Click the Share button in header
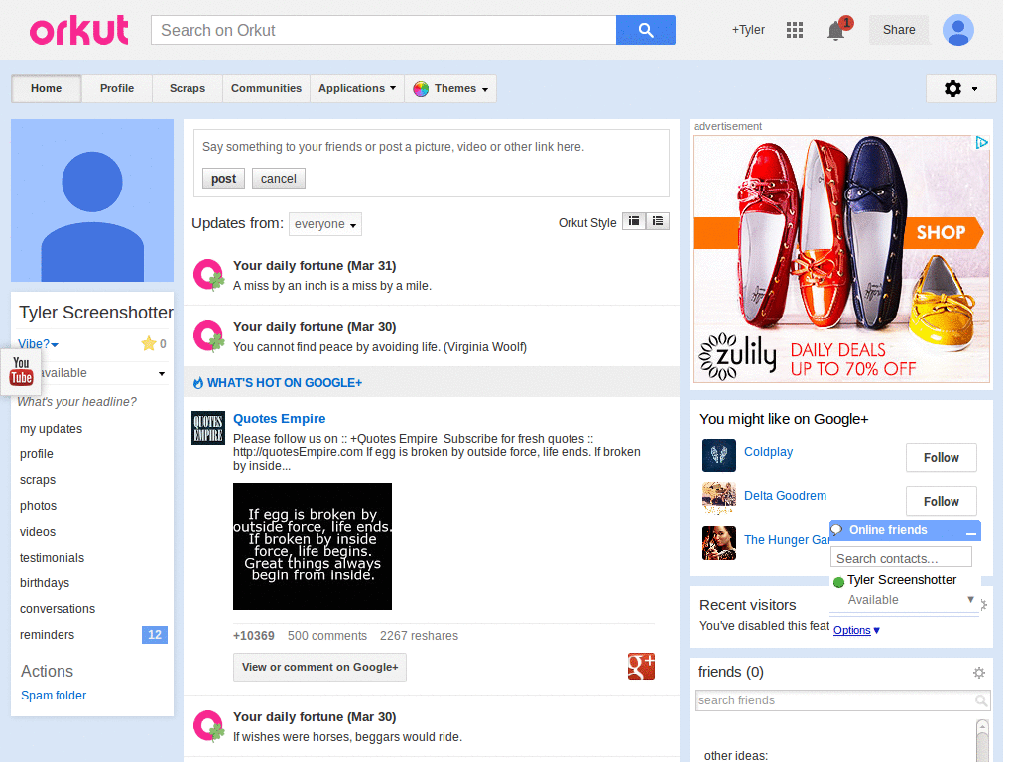Image resolution: width=1016 pixels, height=762 pixels. pyautogui.click(x=899, y=30)
